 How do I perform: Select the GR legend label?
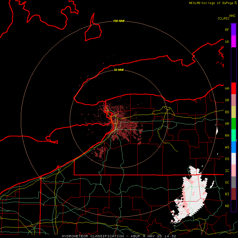pyautogui.click(x=227, y=100)
